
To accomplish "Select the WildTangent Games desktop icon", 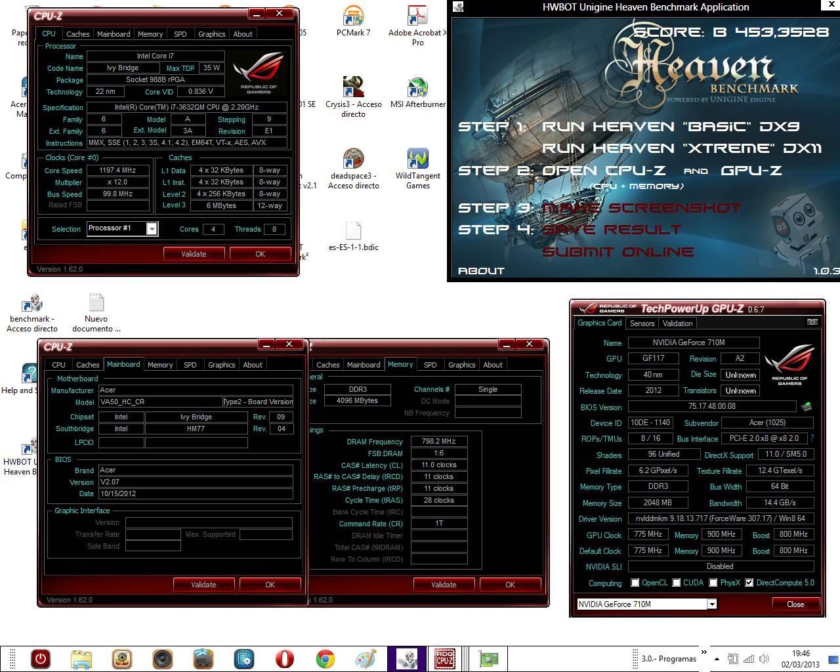I will [x=417, y=169].
